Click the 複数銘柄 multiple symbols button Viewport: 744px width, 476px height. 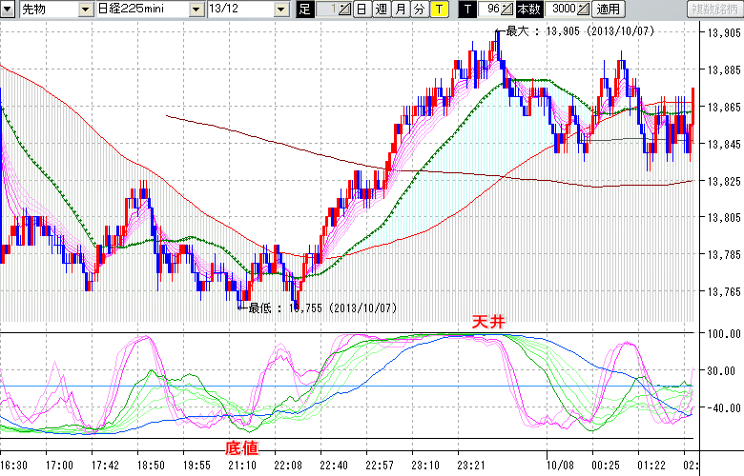(713, 10)
